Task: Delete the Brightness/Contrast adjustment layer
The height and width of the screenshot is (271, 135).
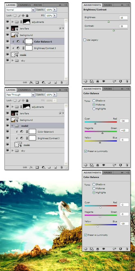Action: pyautogui.click(x=127, y=81)
